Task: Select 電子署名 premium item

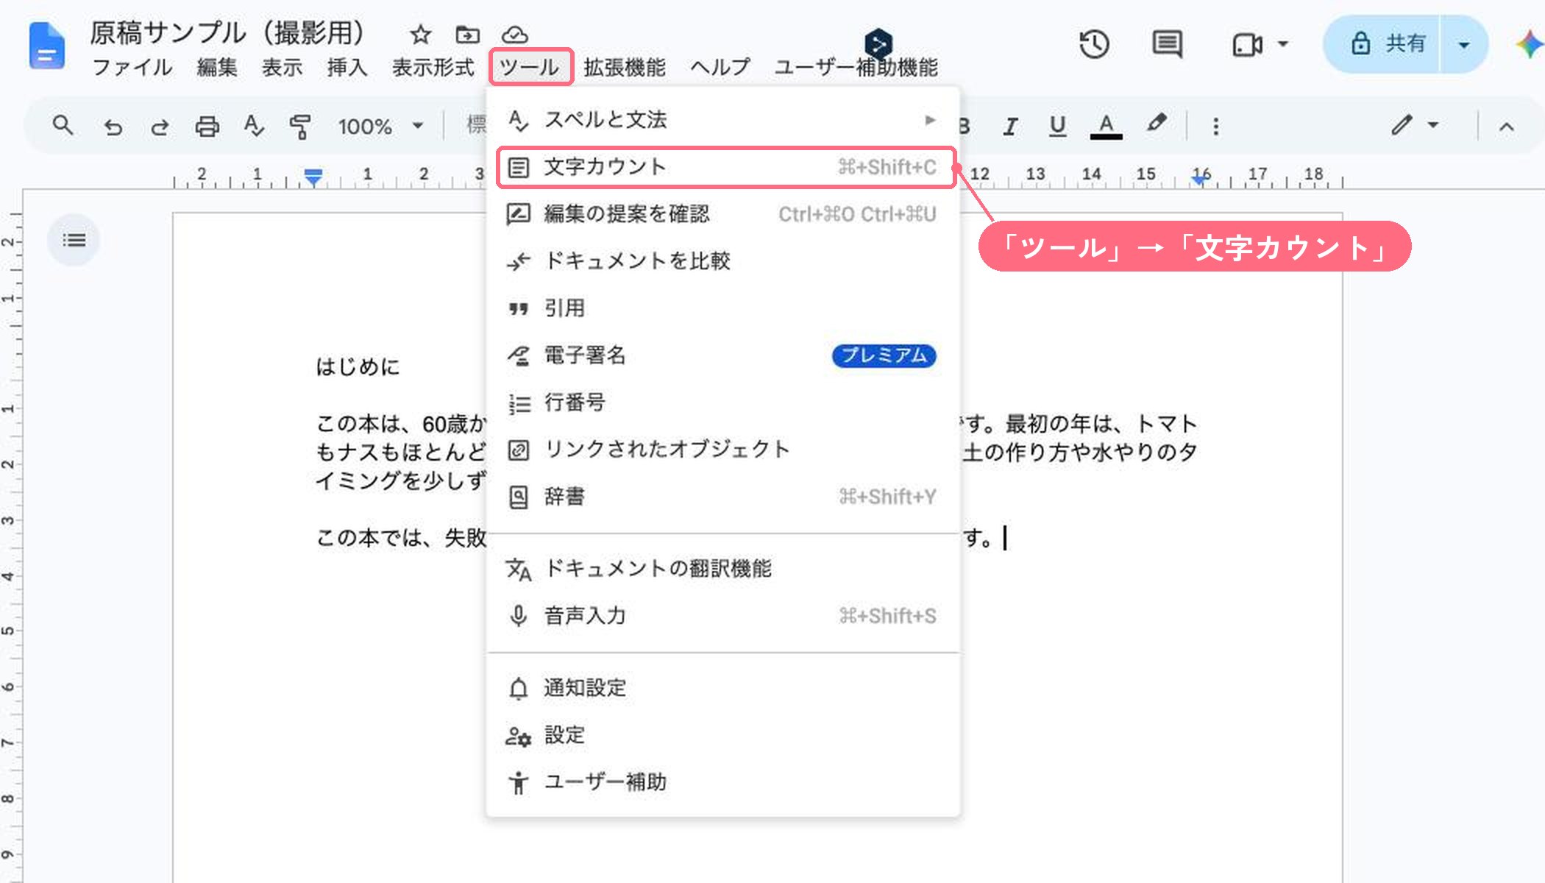Action: (722, 355)
